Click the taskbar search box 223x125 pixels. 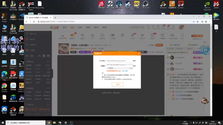(x=26, y=123)
